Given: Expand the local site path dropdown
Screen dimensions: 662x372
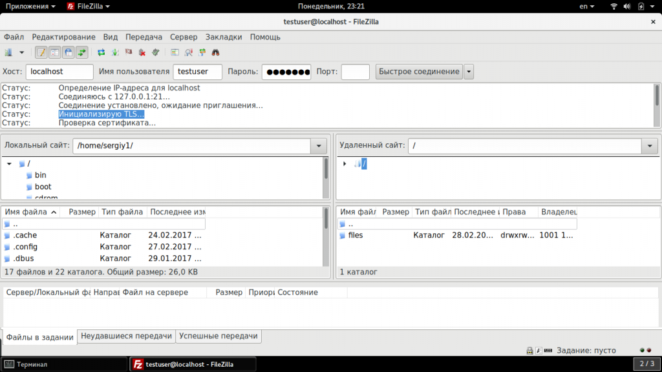Looking at the screenshot, I should (319, 146).
